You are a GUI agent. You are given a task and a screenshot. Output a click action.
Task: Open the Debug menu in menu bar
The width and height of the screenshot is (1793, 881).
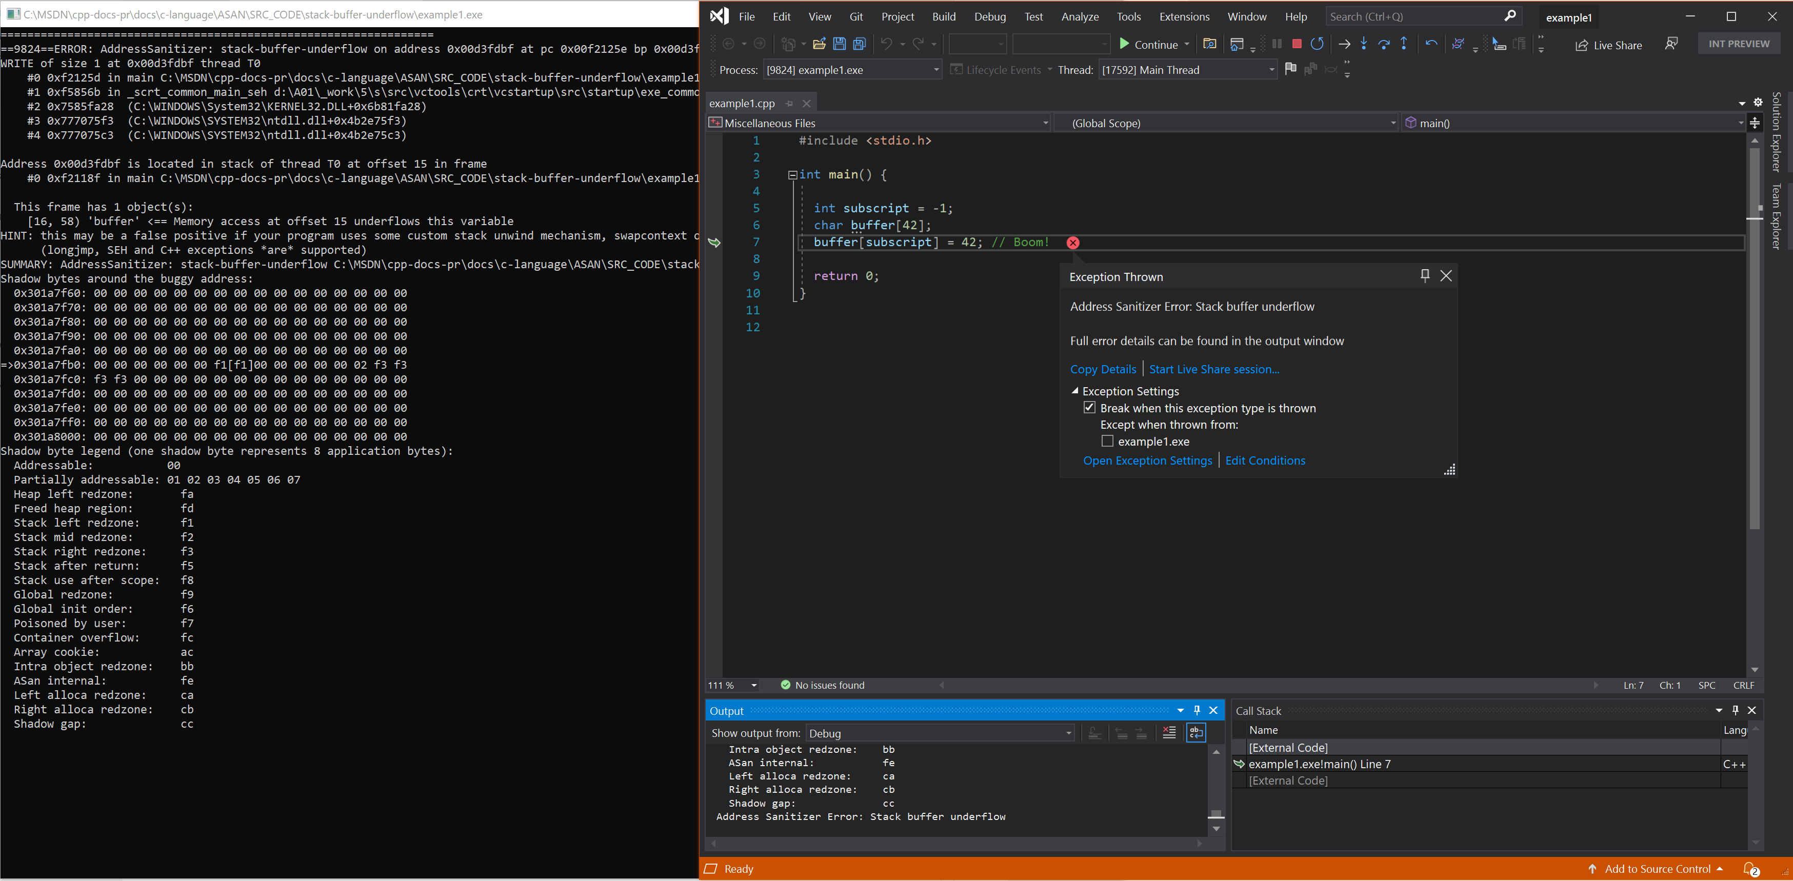988,16
